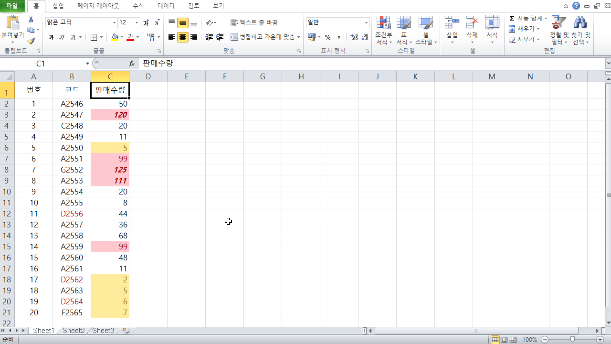The image size is (611, 344).
Task: Click the yellow fill color bucket
Action: coord(115,37)
